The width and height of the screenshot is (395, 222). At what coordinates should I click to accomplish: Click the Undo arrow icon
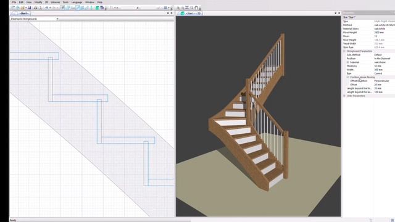(47, 8)
